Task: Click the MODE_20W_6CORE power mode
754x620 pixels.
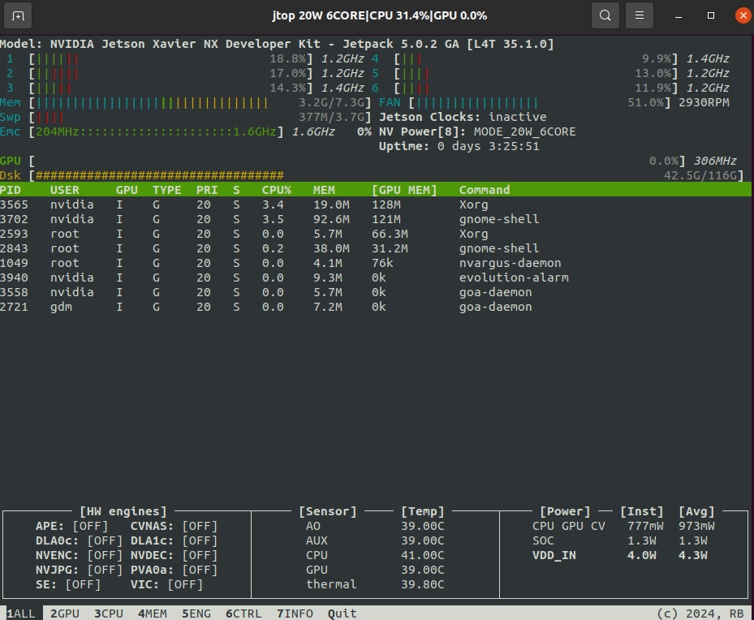Action: coord(524,131)
